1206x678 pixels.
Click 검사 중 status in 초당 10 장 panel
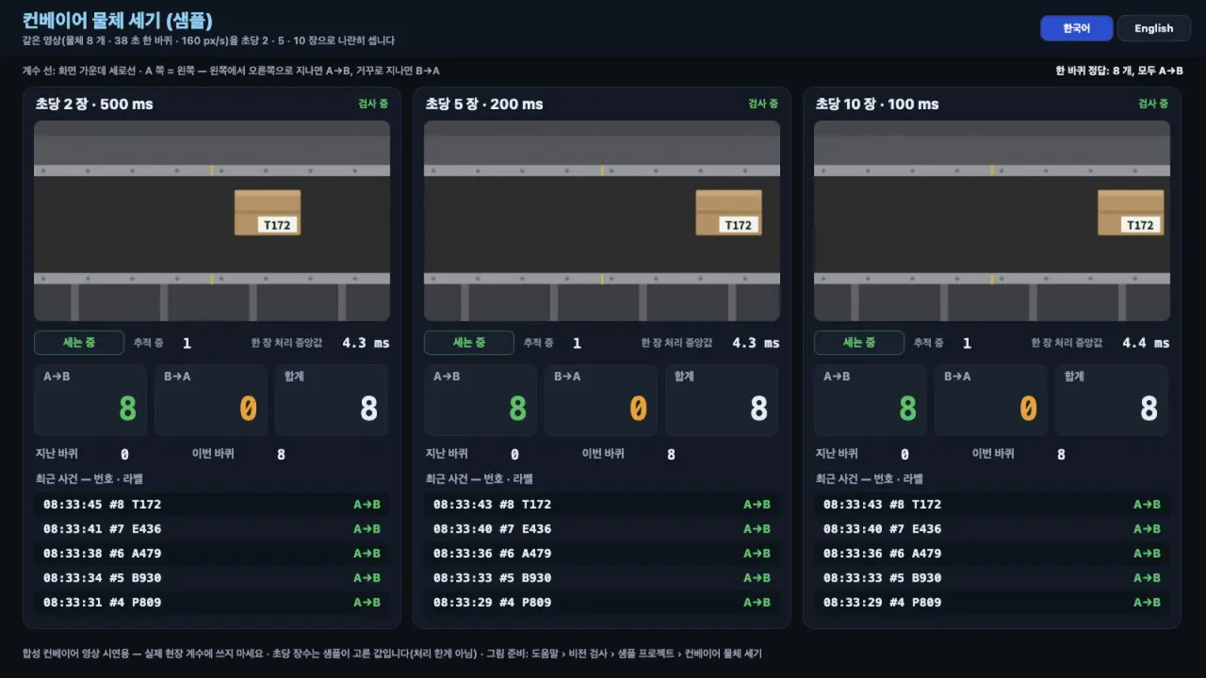coord(1153,104)
